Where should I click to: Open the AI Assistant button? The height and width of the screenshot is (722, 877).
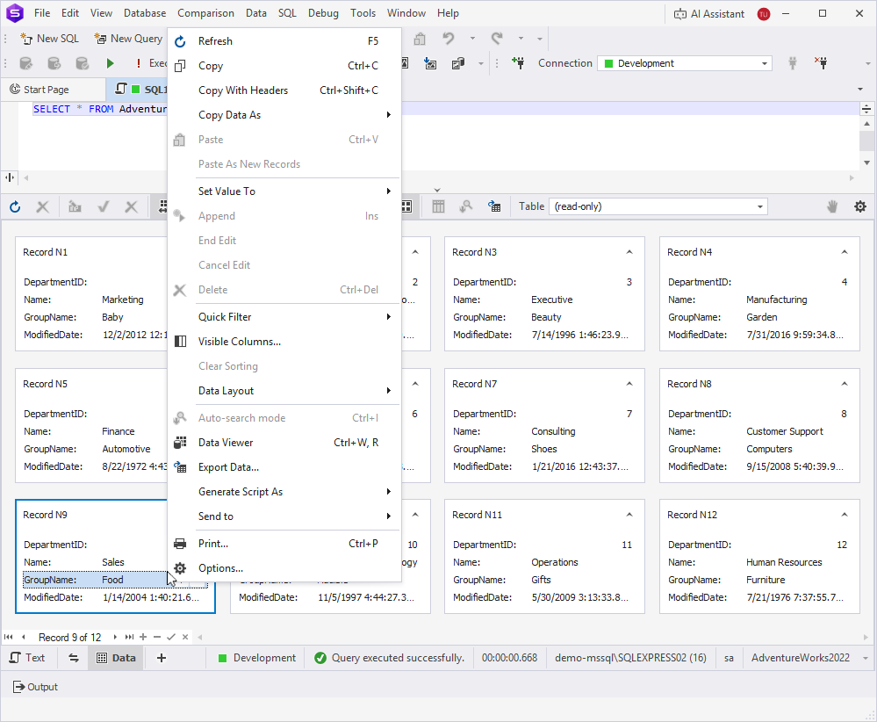pyautogui.click(x=709, y=14)
